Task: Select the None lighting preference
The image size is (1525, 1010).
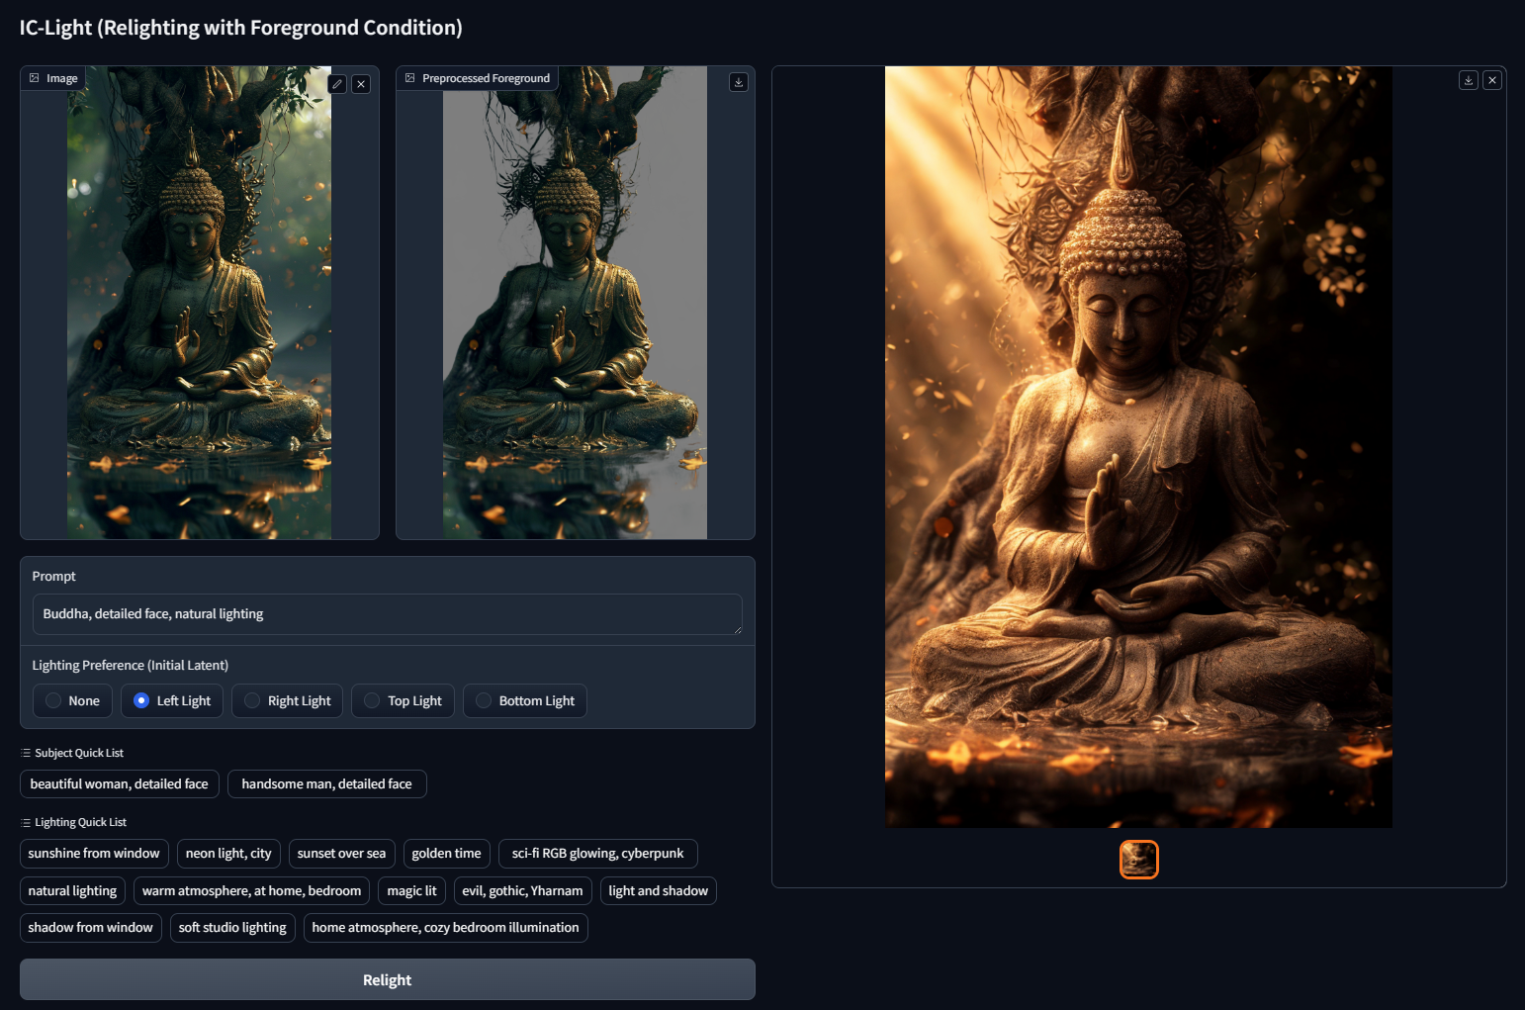Action: point(72,700)
